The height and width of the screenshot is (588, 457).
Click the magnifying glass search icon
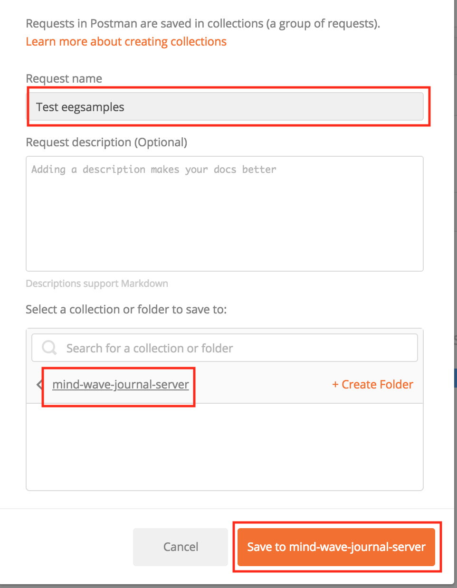tap(48, 348)
